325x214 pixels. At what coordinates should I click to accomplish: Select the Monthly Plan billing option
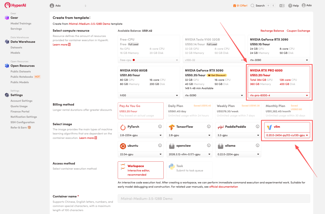click(287, 111)
